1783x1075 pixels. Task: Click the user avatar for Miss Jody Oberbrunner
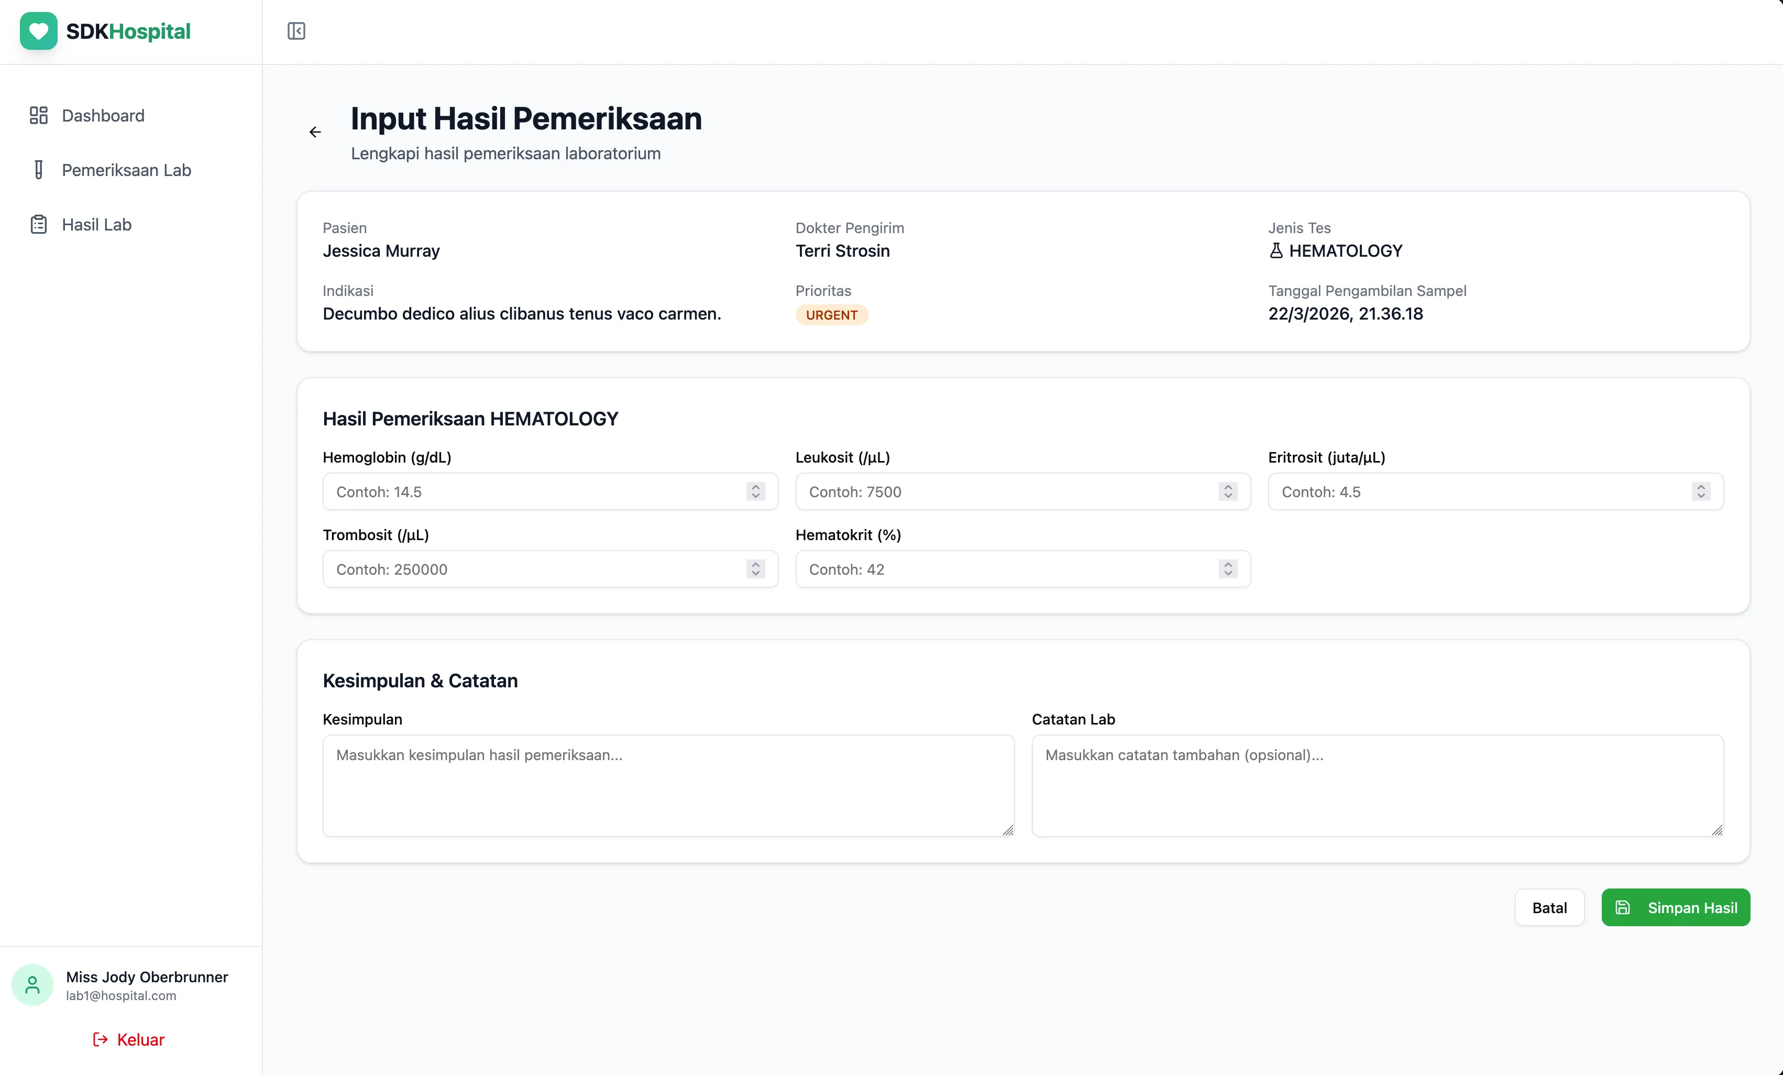coord(32,984)
